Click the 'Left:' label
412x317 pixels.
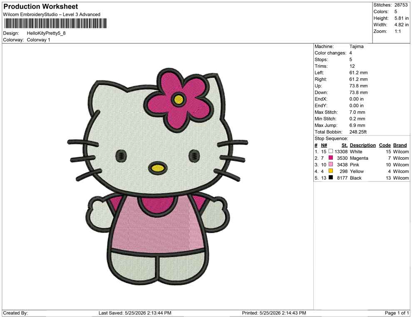319,73
